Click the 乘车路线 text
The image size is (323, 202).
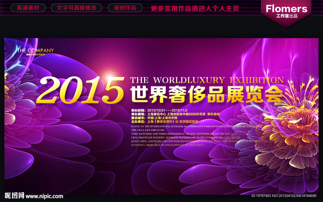214,114
